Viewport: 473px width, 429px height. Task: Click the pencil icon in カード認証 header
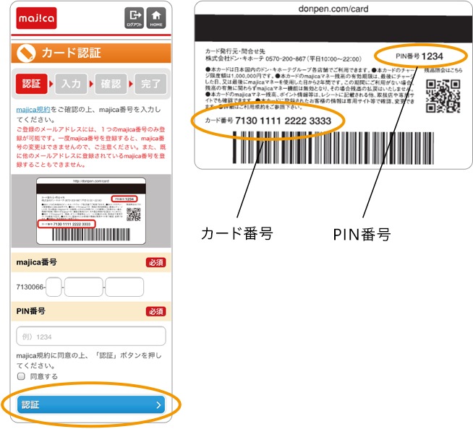(25, 53)
